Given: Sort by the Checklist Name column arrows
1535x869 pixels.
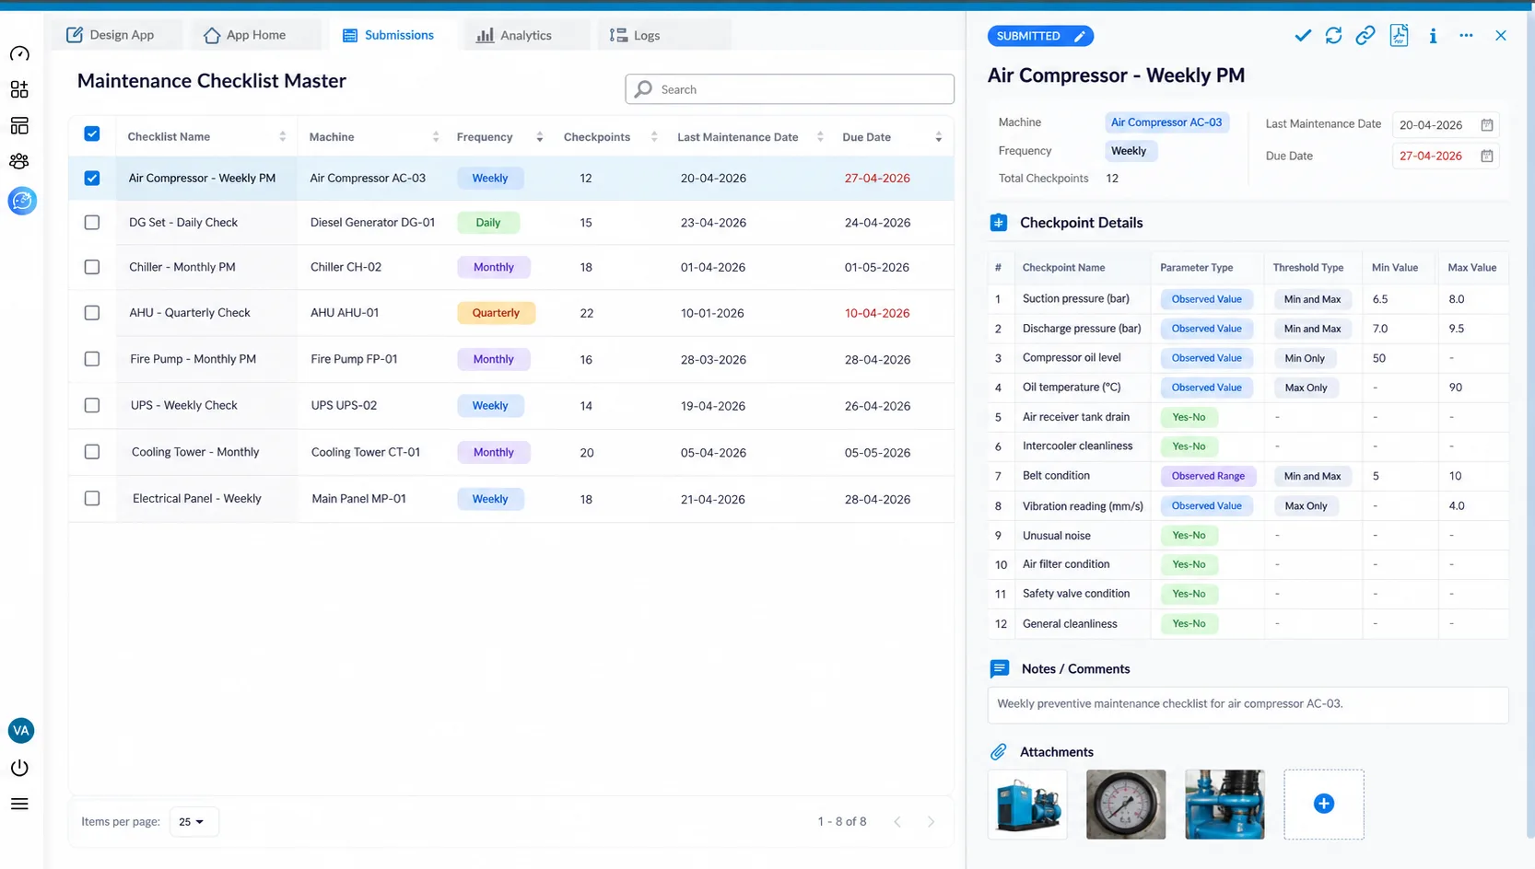Looking at the screenshot, I should (282, 137).
